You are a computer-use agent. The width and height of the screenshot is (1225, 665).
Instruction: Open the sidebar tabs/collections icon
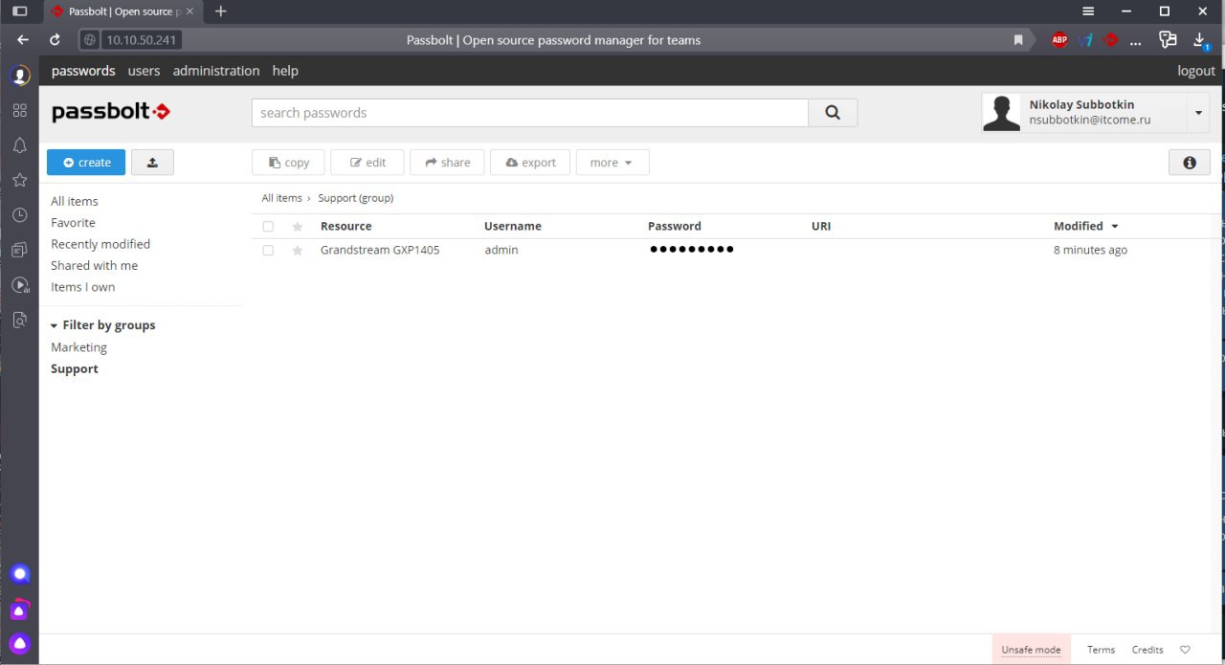(x=20, y=250)
